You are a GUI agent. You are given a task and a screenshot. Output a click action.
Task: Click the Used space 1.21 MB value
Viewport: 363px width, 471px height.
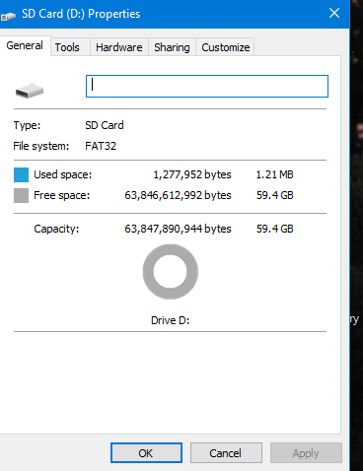click(x=274, y=174)
